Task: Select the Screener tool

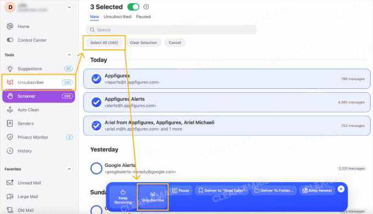Action: click(38, 96)
